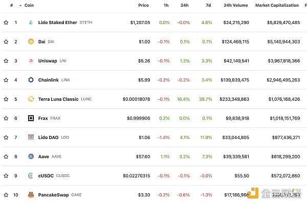This screenshot has width=307, height=204.
Task: Click the Lido Staked Ether coin logo
Action: 31,22
